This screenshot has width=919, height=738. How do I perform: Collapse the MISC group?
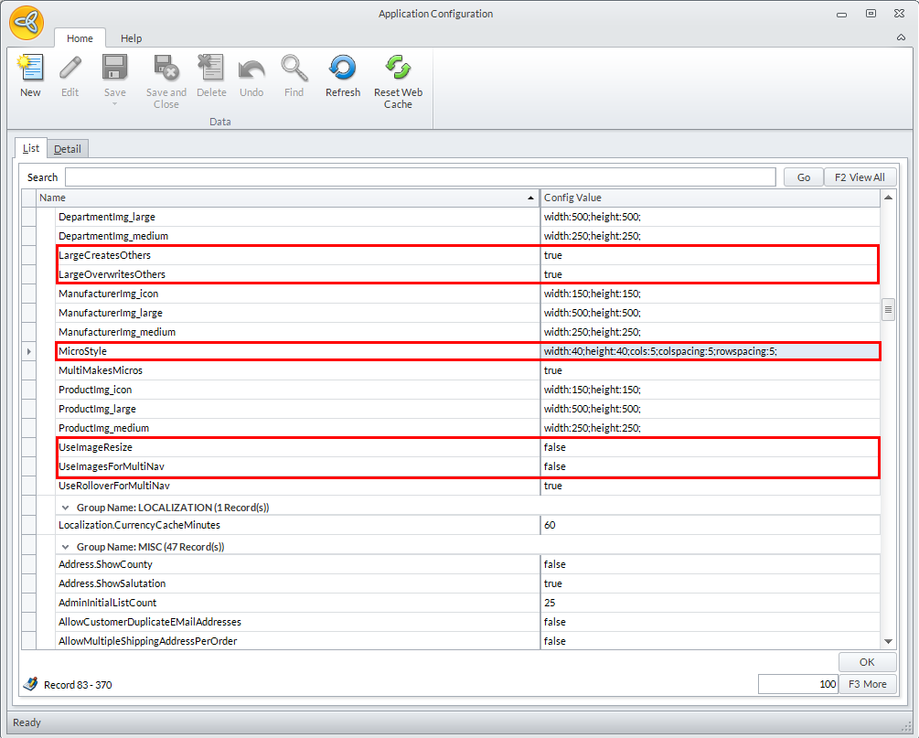click(x=66, y=547)
